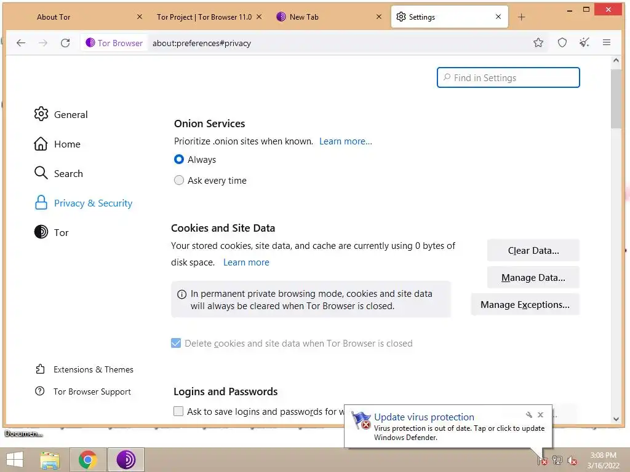Viewport: 630px width, 472px height.
Task: Open File Explorer from the taskbar
Action: (50, 460)
